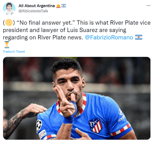
Task: Open the All About Argentina profile avatar
Action: (x=9, y=8)
